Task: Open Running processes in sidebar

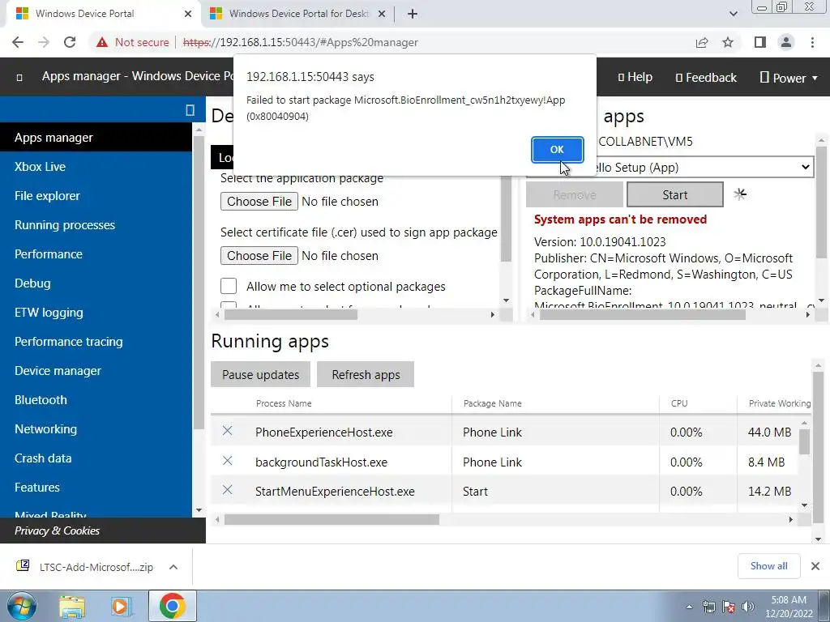Action: pos(96,225)
